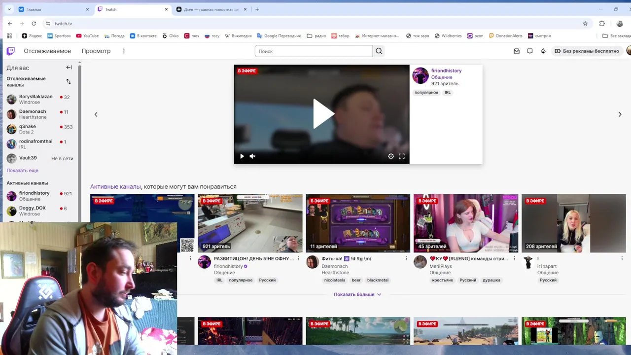Open Отслеживаемое navigation item

(x=47, y=51)
